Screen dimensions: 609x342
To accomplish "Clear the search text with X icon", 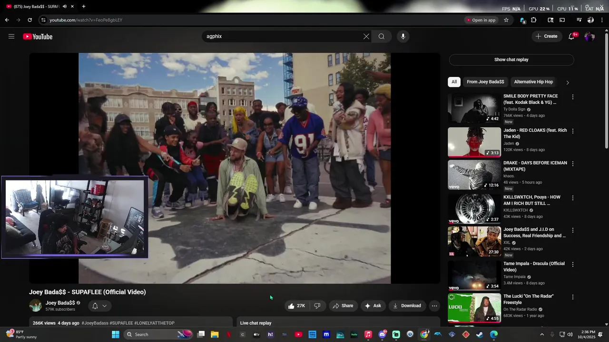I will 366,37.
